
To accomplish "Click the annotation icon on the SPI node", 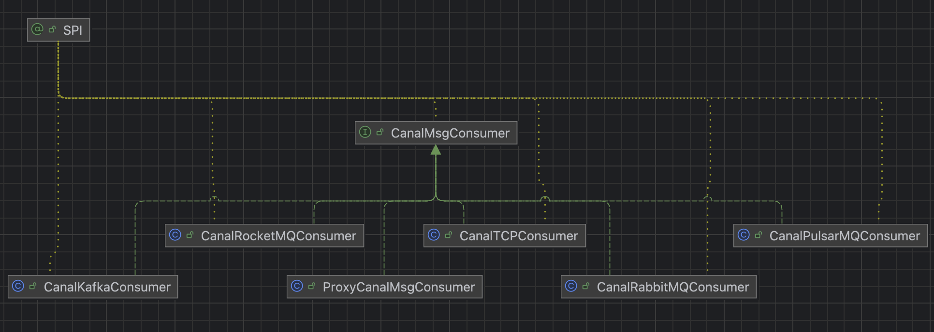I will (x=37, y=29).
